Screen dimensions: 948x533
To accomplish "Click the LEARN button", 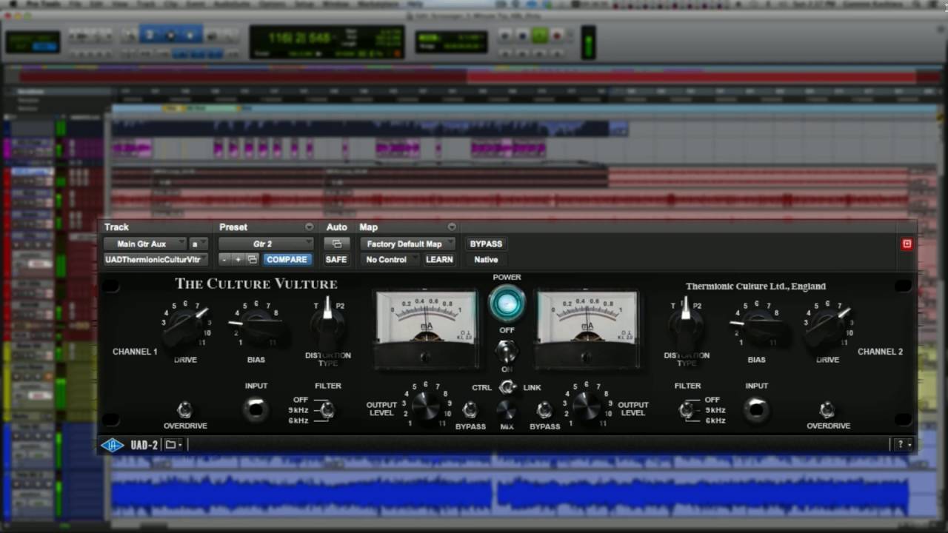I will click(439, 260).
